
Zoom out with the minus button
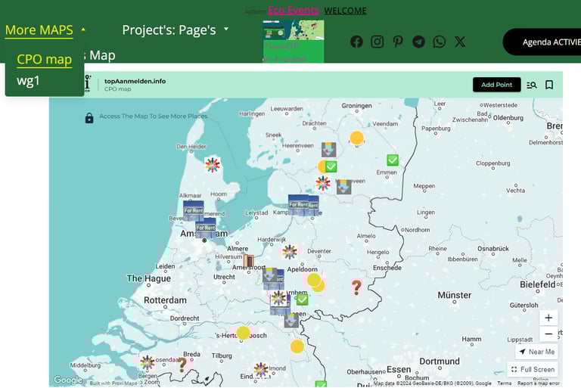pos(548,334)
